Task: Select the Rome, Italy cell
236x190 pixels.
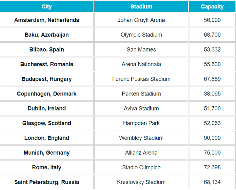Action: tap(47, 168)
